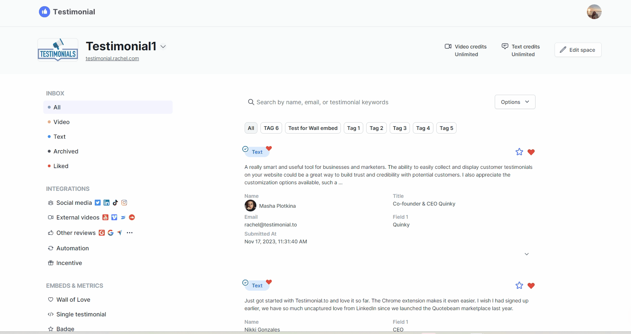Click the Twitter icon in Social media
631x334 pixels.
[98, 203]
